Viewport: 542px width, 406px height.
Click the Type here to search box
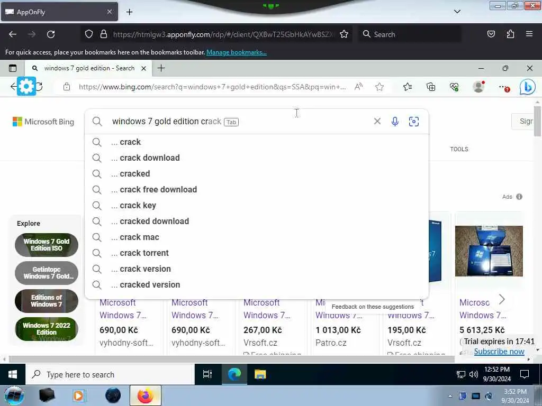110,375
